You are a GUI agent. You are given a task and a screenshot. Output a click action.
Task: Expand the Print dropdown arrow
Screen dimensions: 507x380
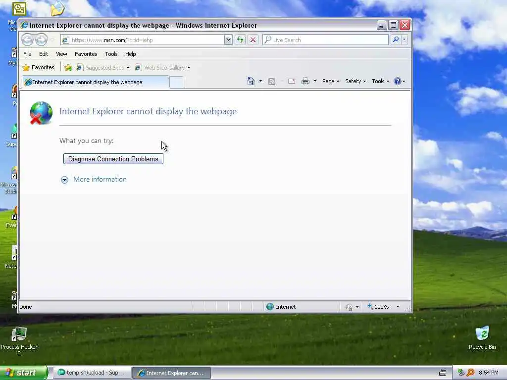[x=315, y=81]
